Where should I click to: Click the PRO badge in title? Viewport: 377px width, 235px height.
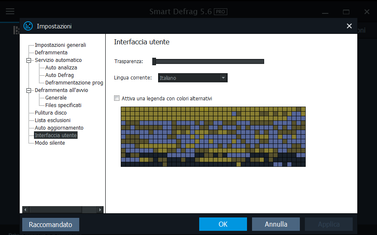[221, 12]
